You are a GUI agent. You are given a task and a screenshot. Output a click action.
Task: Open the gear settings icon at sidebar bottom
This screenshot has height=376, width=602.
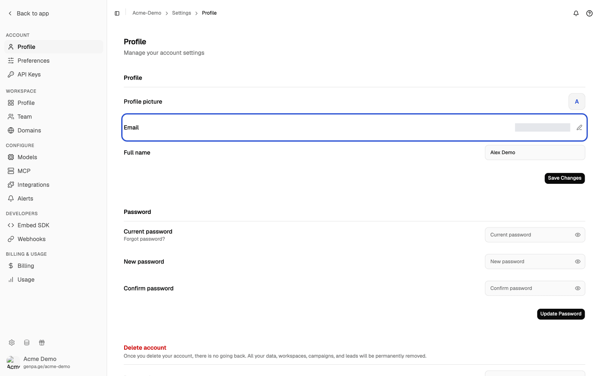coord(12,343)
